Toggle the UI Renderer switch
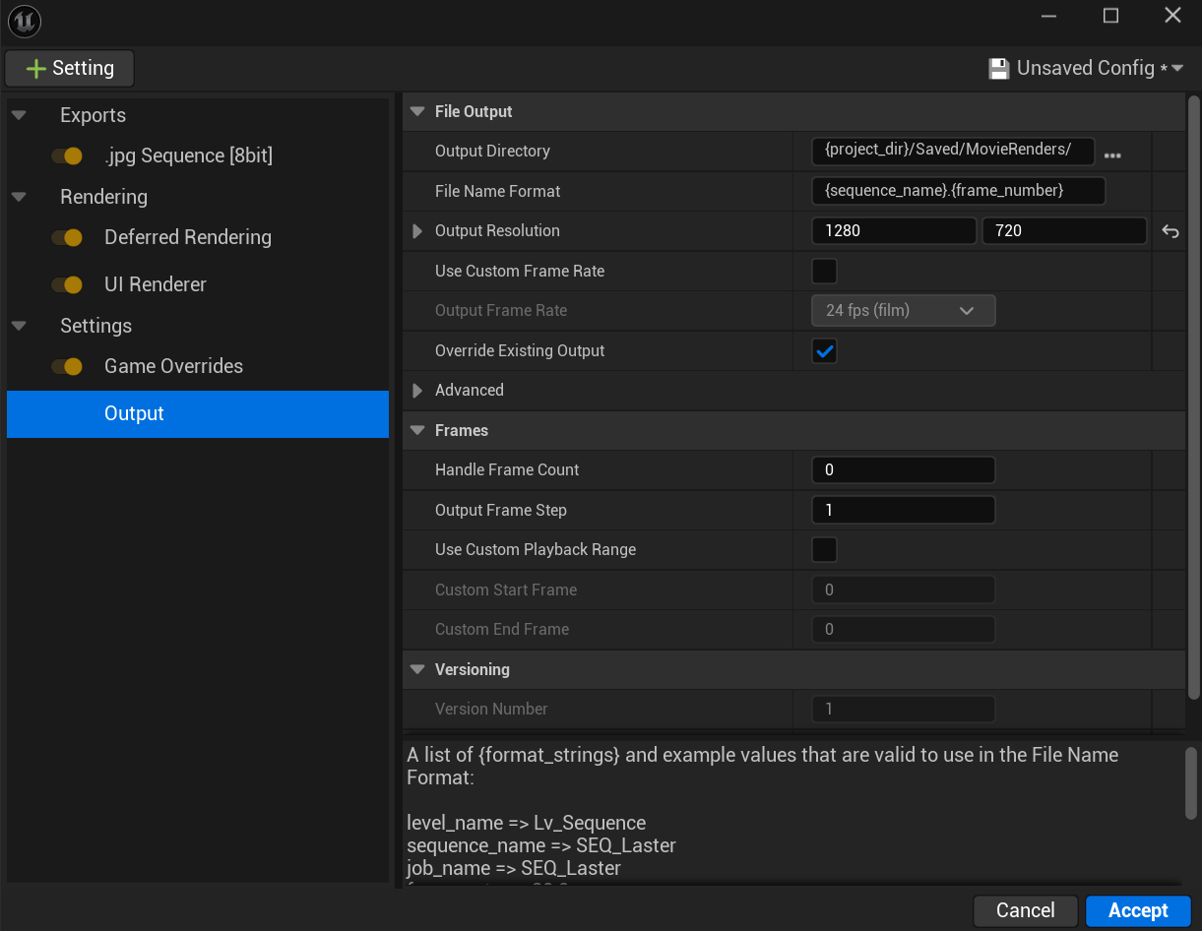Image resolution: width=1202 pixels, height=931 pixels. point(67,284)
